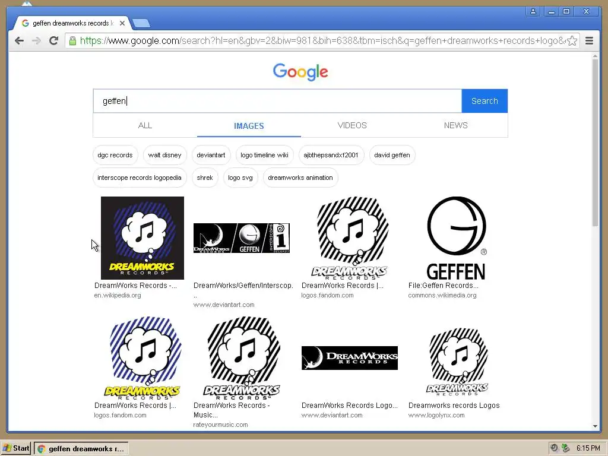This screenshot has width=608, height=456.
Task: Select the interscope records logopedia chip
Action: pos(140,178)
